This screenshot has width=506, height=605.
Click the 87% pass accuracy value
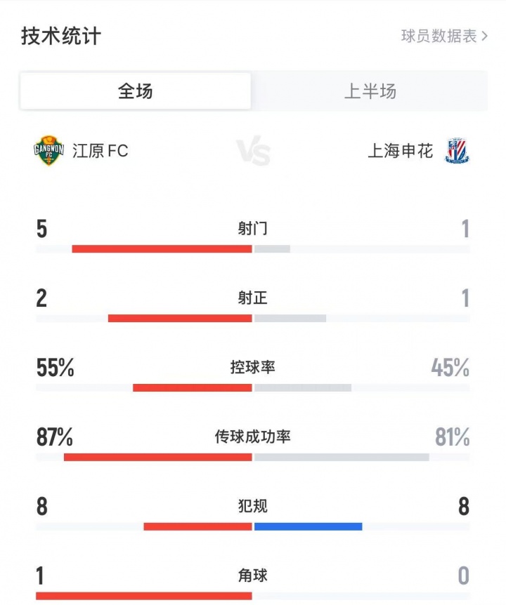(x=54, y=435)
